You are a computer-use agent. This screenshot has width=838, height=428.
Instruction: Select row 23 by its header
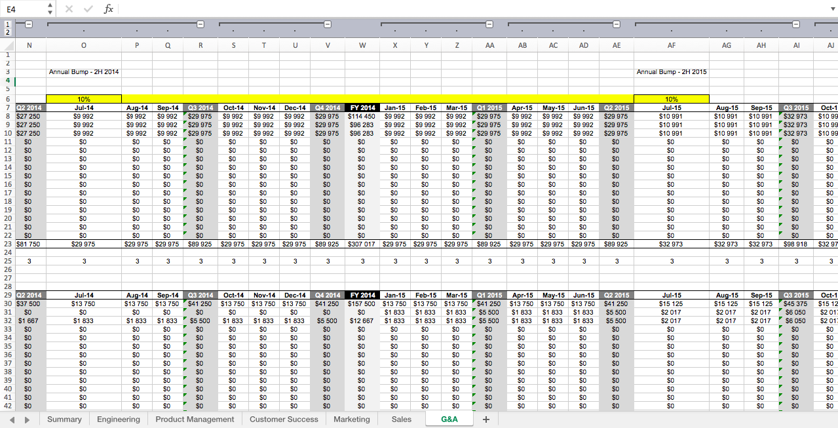pyautogui.click(x=7, y=244)
